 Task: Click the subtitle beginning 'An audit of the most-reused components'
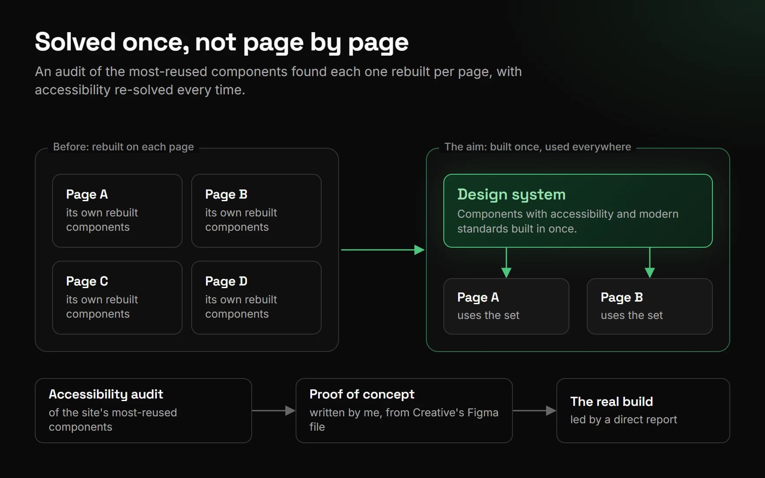[278, 80]
